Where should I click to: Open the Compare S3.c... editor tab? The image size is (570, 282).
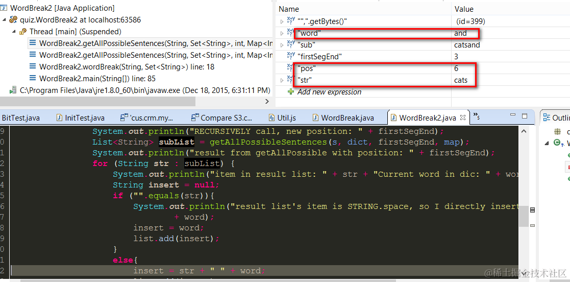point(222,118)
